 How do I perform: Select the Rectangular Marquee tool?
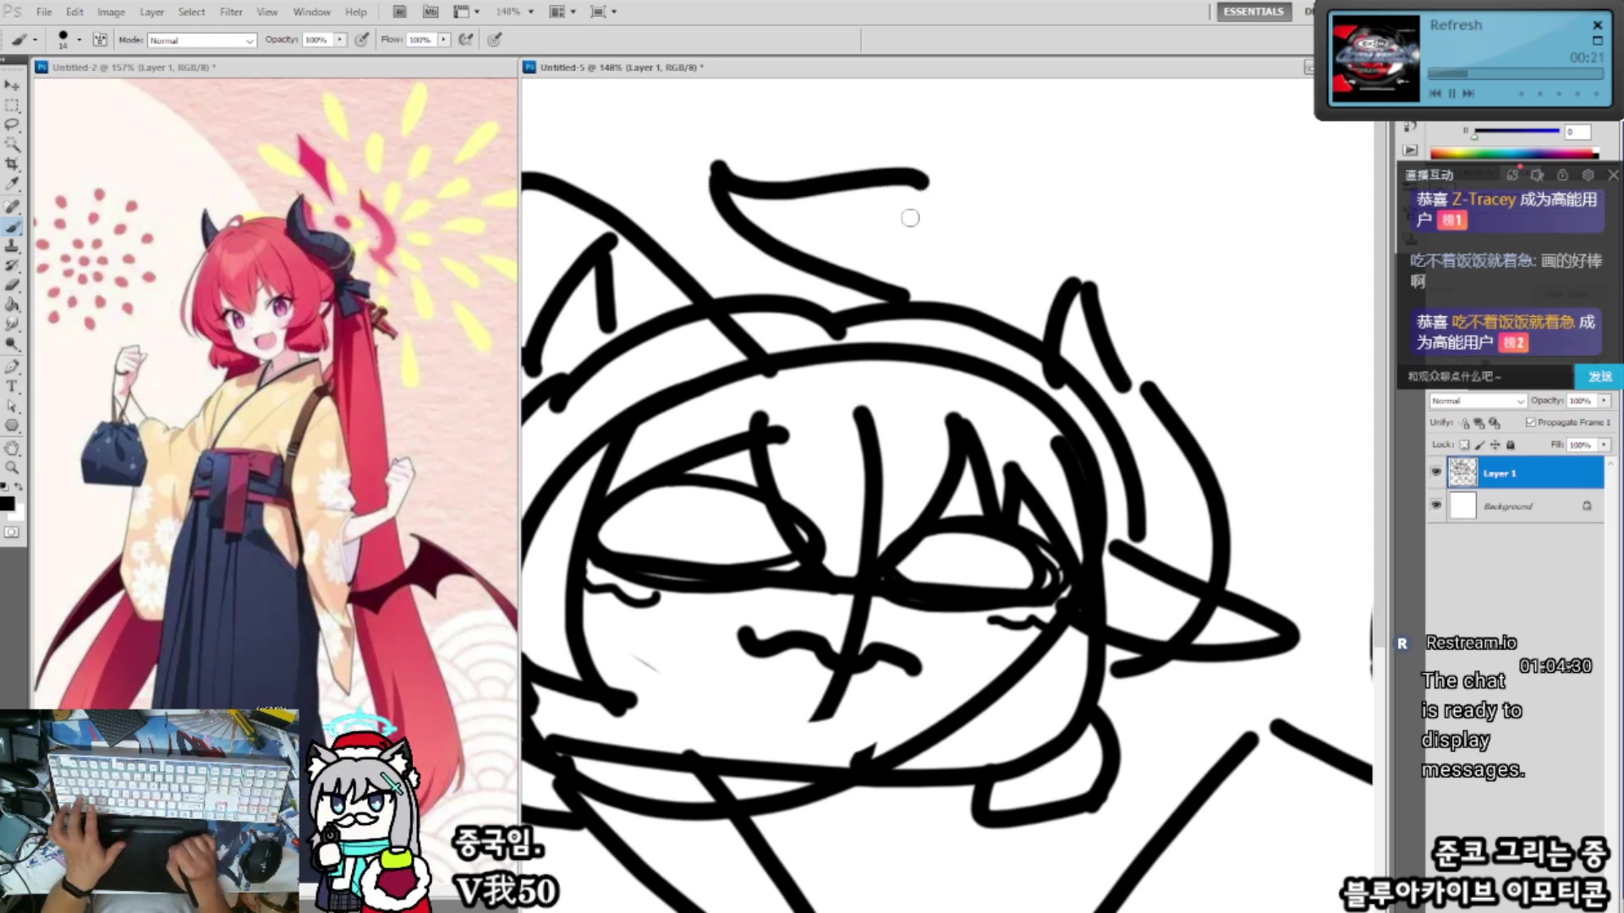(x=12, y=106)
